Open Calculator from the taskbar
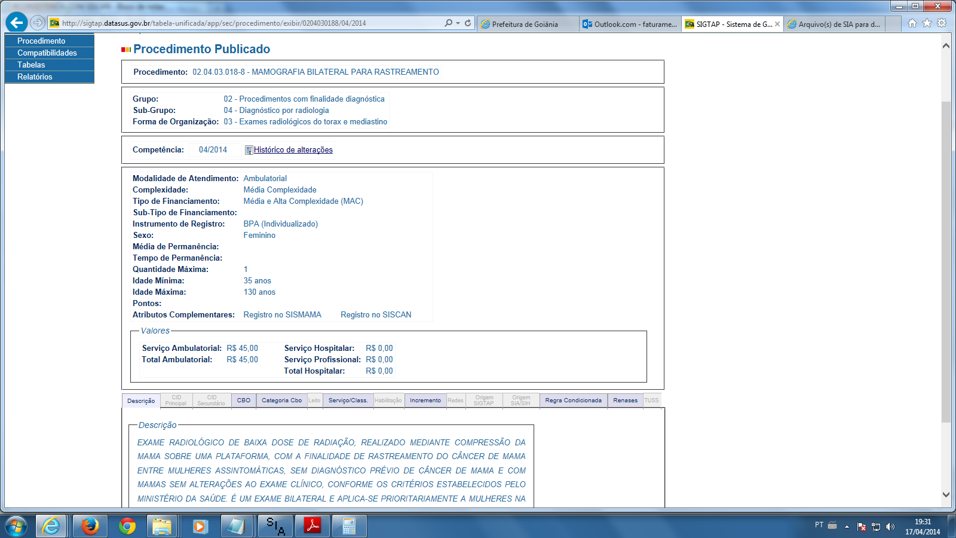Viewport: 956px width, 538px height. pyautogui.click(x=350, y=526)
